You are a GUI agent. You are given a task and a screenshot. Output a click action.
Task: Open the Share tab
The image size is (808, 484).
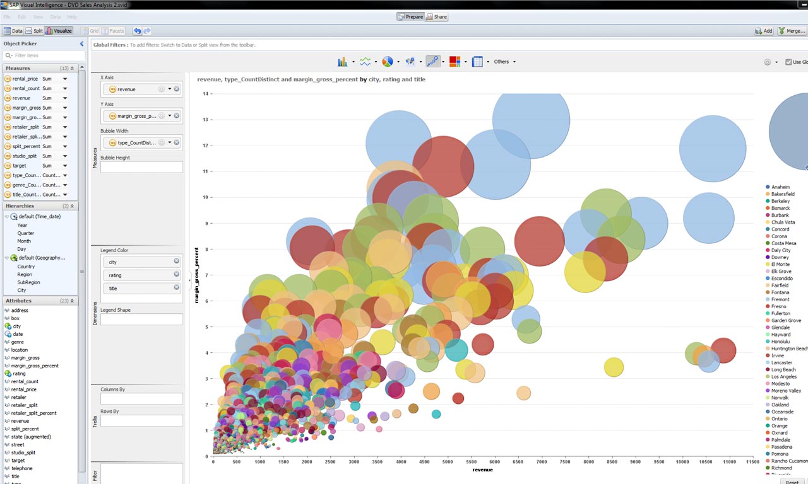tap(436, 17)
